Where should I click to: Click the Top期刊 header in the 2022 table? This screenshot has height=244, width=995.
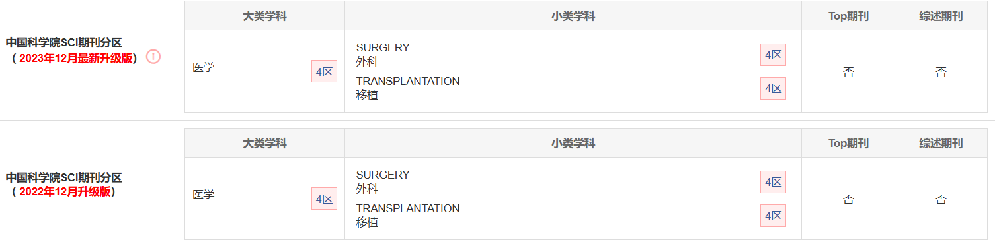coord(848,143)
